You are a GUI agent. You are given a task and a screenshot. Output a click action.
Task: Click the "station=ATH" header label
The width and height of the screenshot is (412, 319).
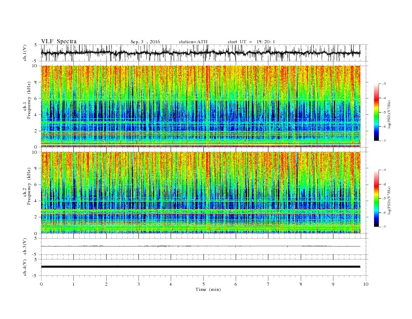coord(193,42)
